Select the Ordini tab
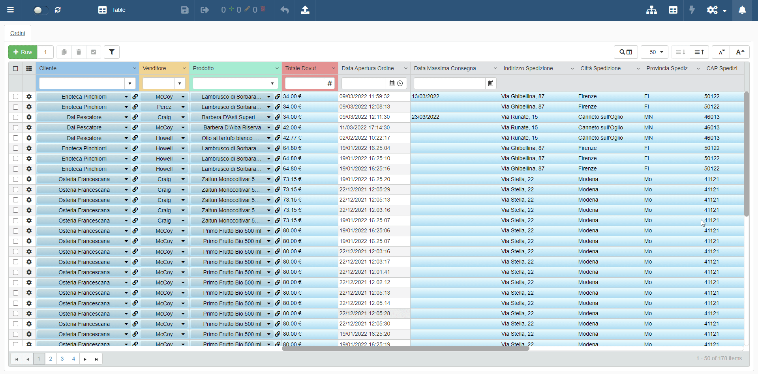 18,33
